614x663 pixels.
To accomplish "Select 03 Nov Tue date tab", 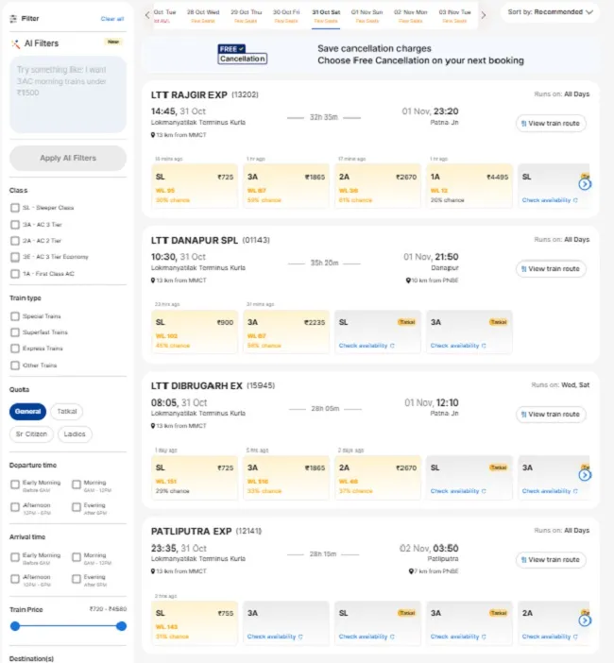I will point(454,16).
